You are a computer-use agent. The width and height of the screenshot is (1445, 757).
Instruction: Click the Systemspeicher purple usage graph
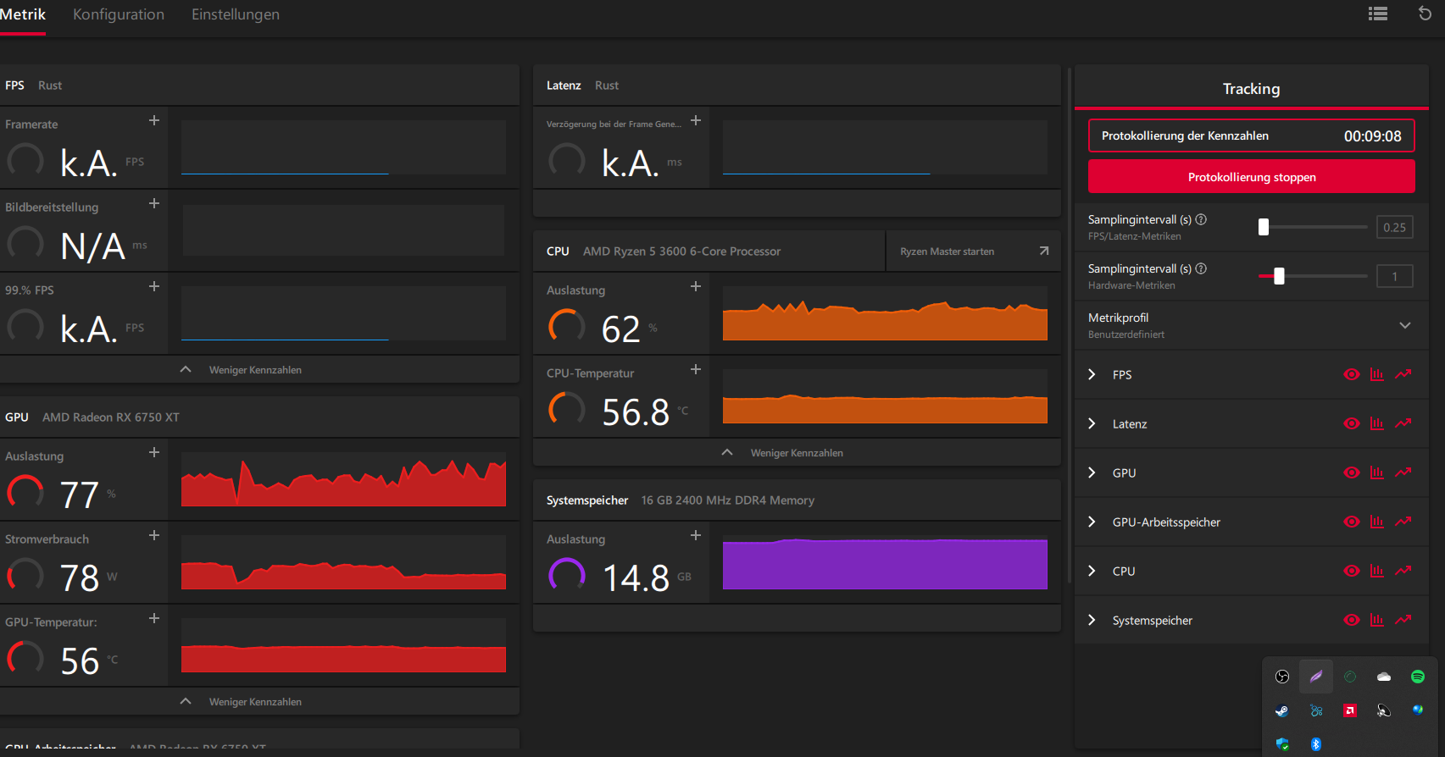pyautogui.click(x=885, y=563)
